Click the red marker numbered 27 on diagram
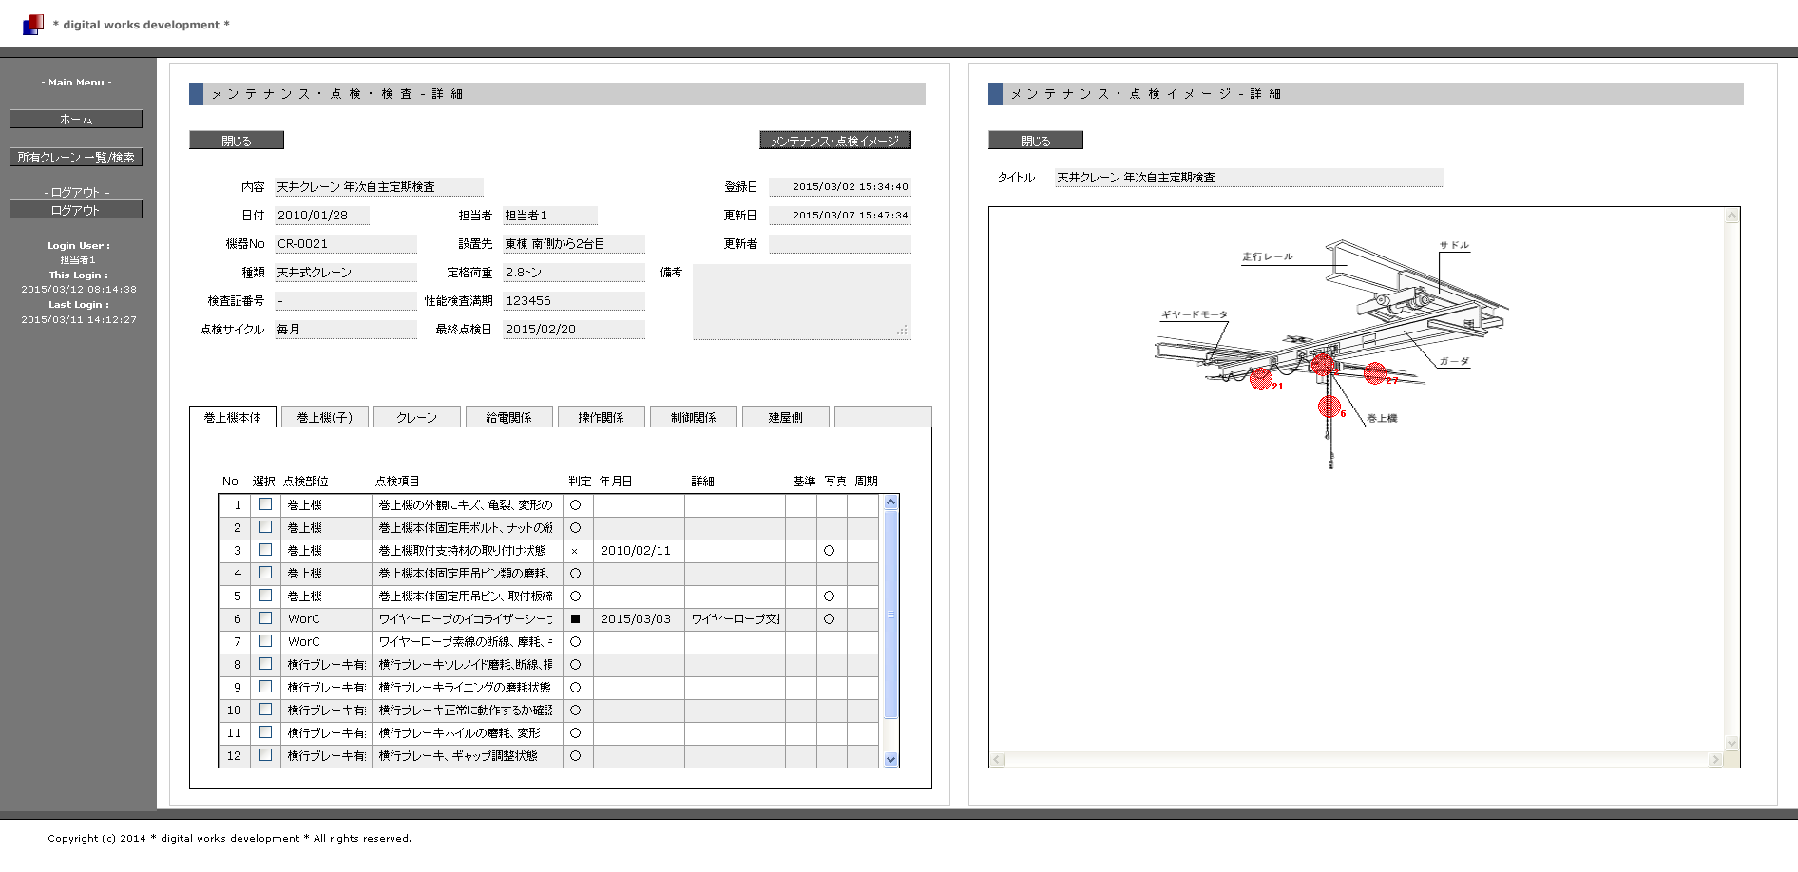This screenshot has width=1798, height=872. 1375,373
